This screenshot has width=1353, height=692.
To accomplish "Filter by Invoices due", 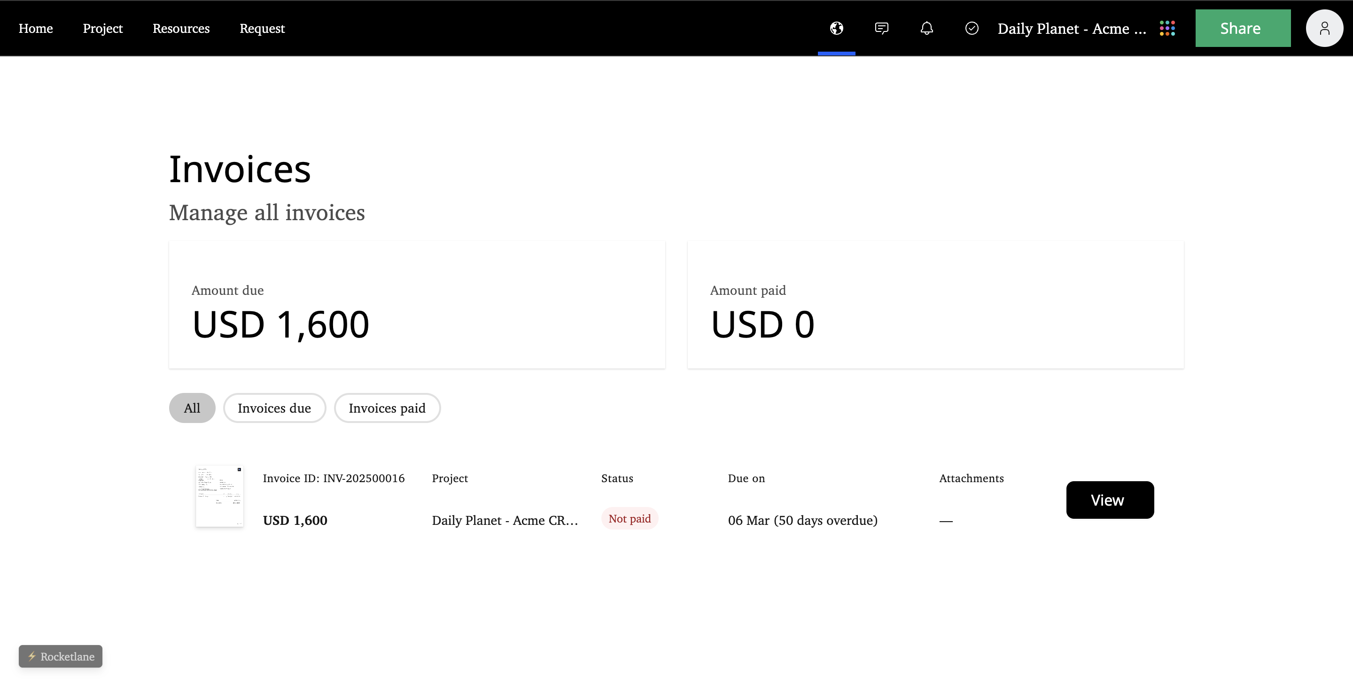I will (x=274, y=408).
